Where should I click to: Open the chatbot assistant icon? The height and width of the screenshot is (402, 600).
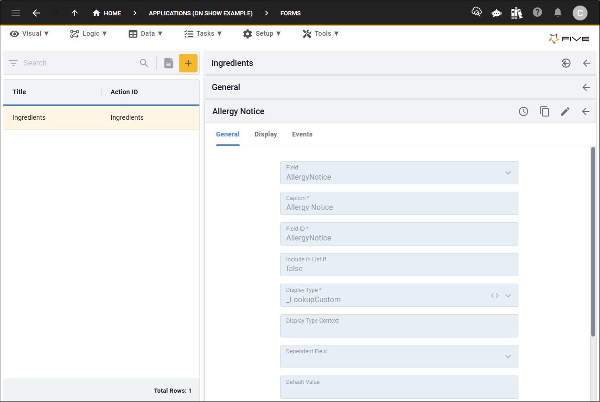[497, 13]
